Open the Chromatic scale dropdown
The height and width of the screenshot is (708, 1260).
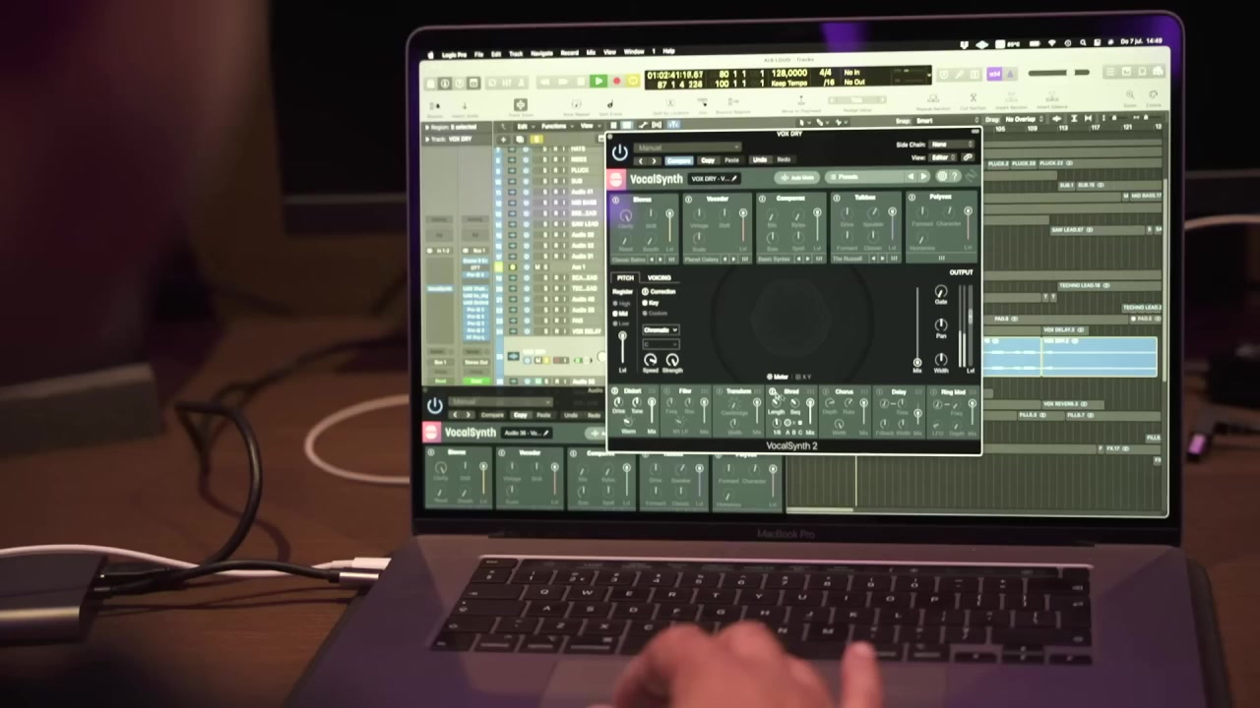pos(661,329)
